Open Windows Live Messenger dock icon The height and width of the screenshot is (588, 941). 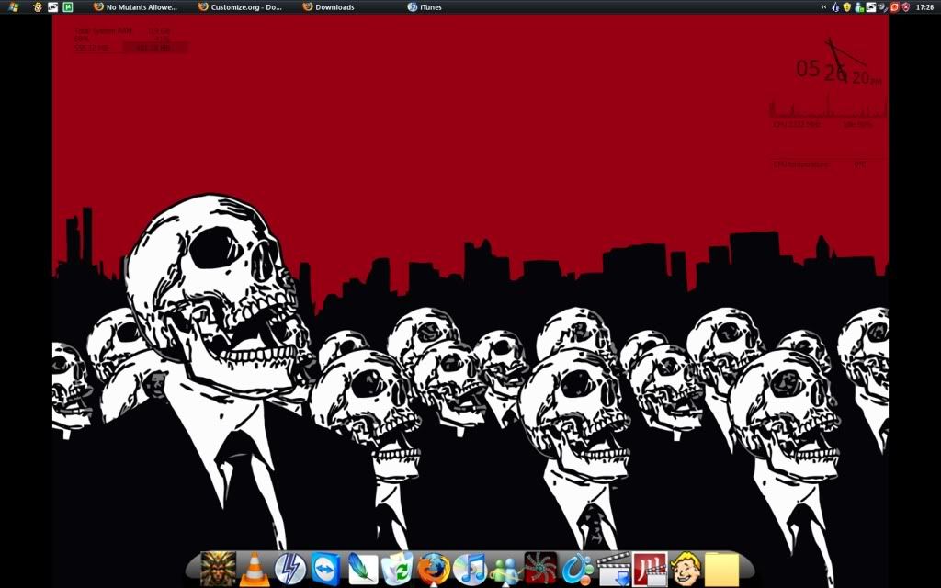[x=505, y=570]
